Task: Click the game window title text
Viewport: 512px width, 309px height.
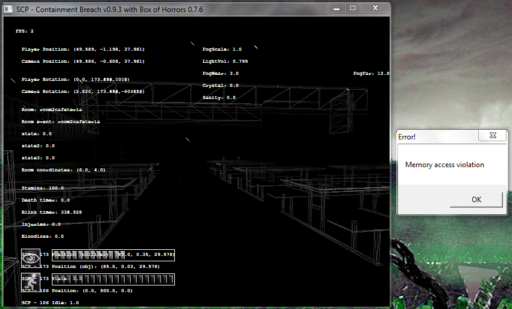Action: pos(110,10)
